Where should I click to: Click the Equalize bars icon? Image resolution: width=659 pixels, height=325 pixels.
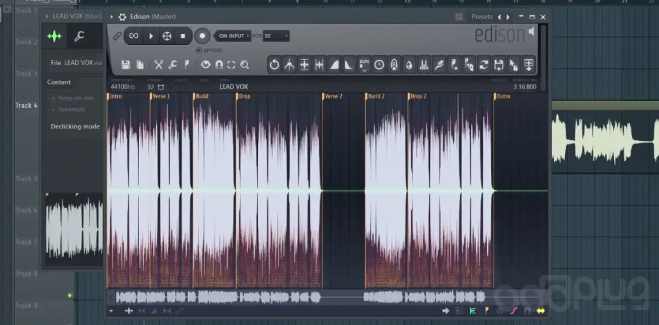pos(424,65)
